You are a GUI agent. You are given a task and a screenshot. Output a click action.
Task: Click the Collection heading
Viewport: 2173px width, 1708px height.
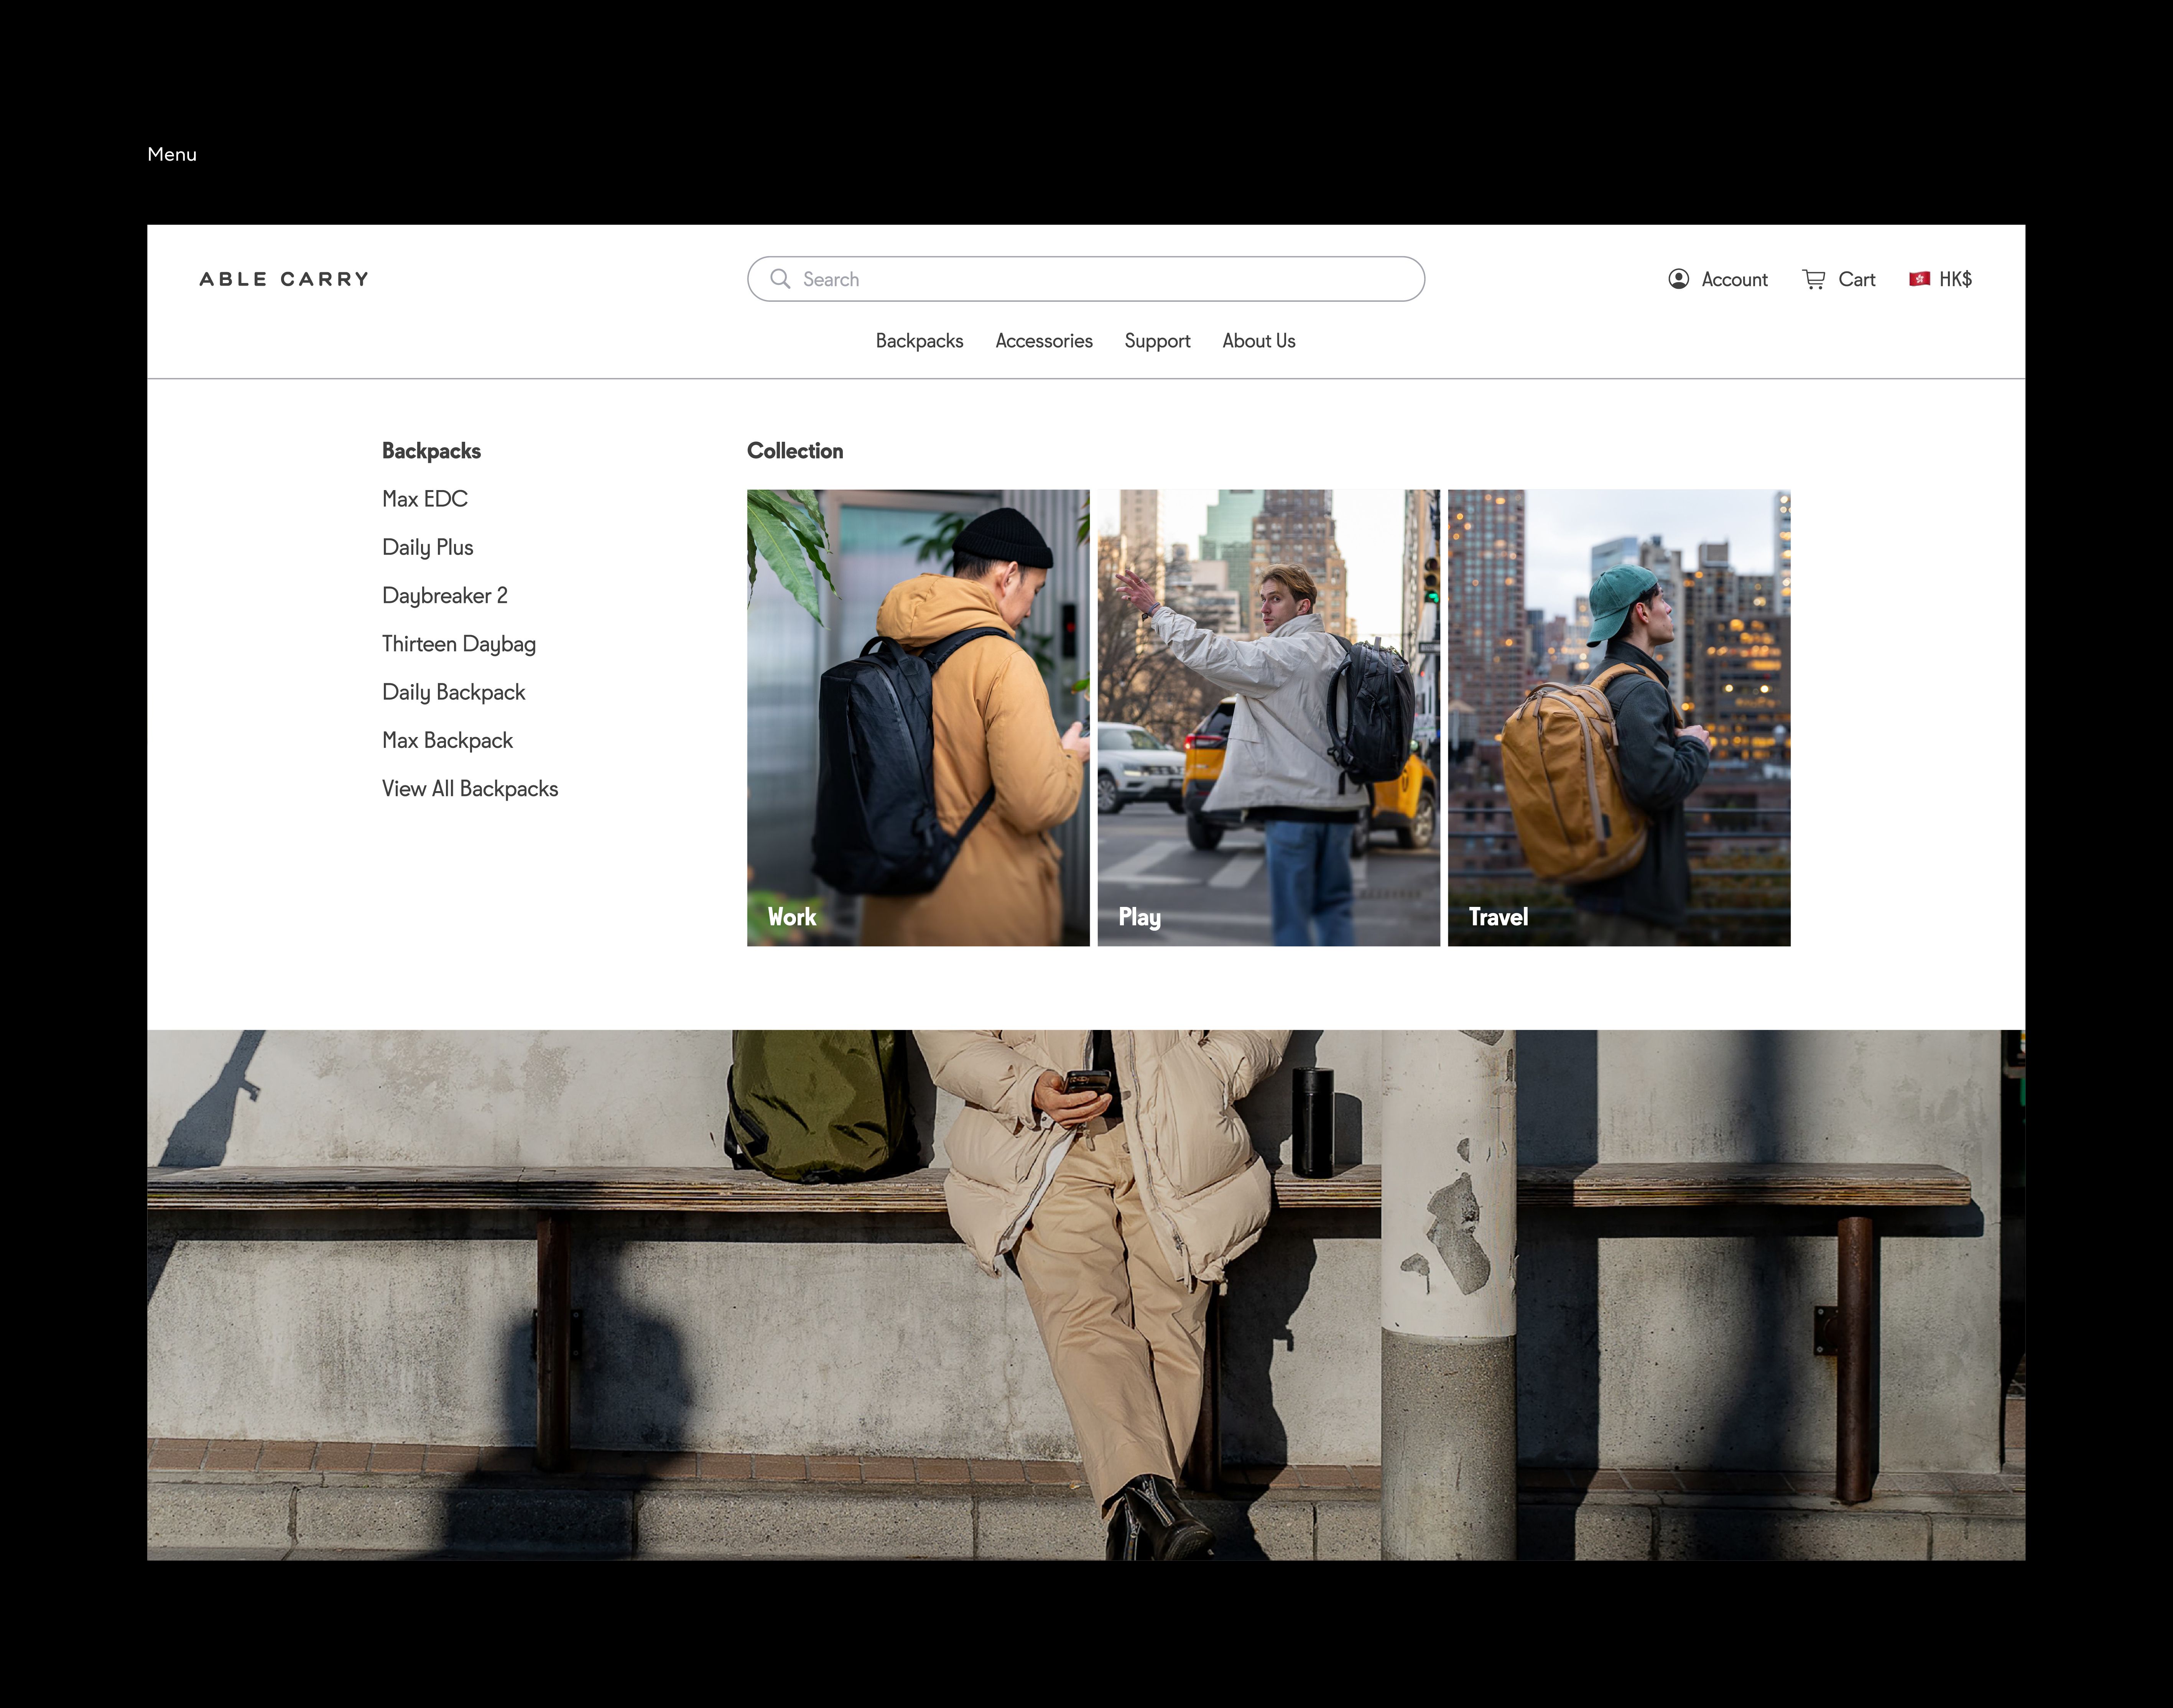tap(795, 451)
